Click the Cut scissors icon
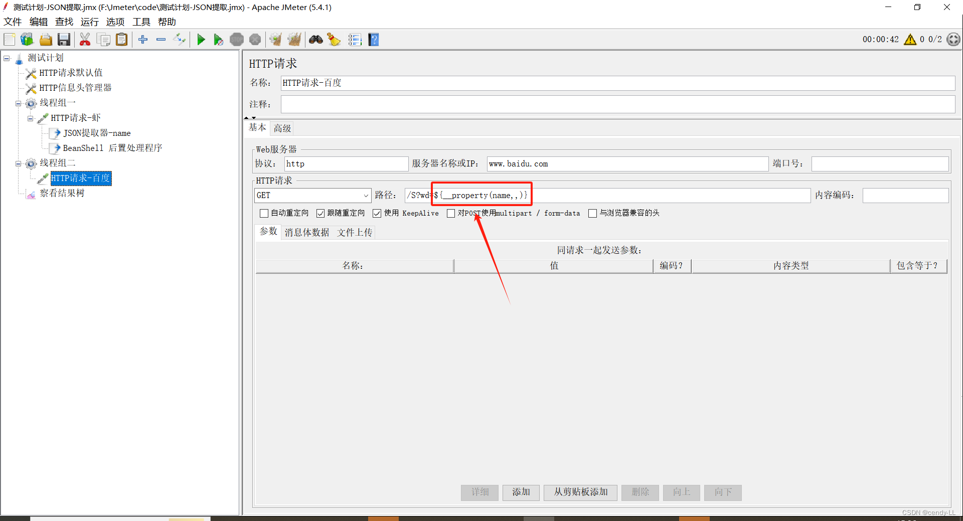The height and width of the screenshot is (521, 963). pyautogui.click(x=85, y=40)
